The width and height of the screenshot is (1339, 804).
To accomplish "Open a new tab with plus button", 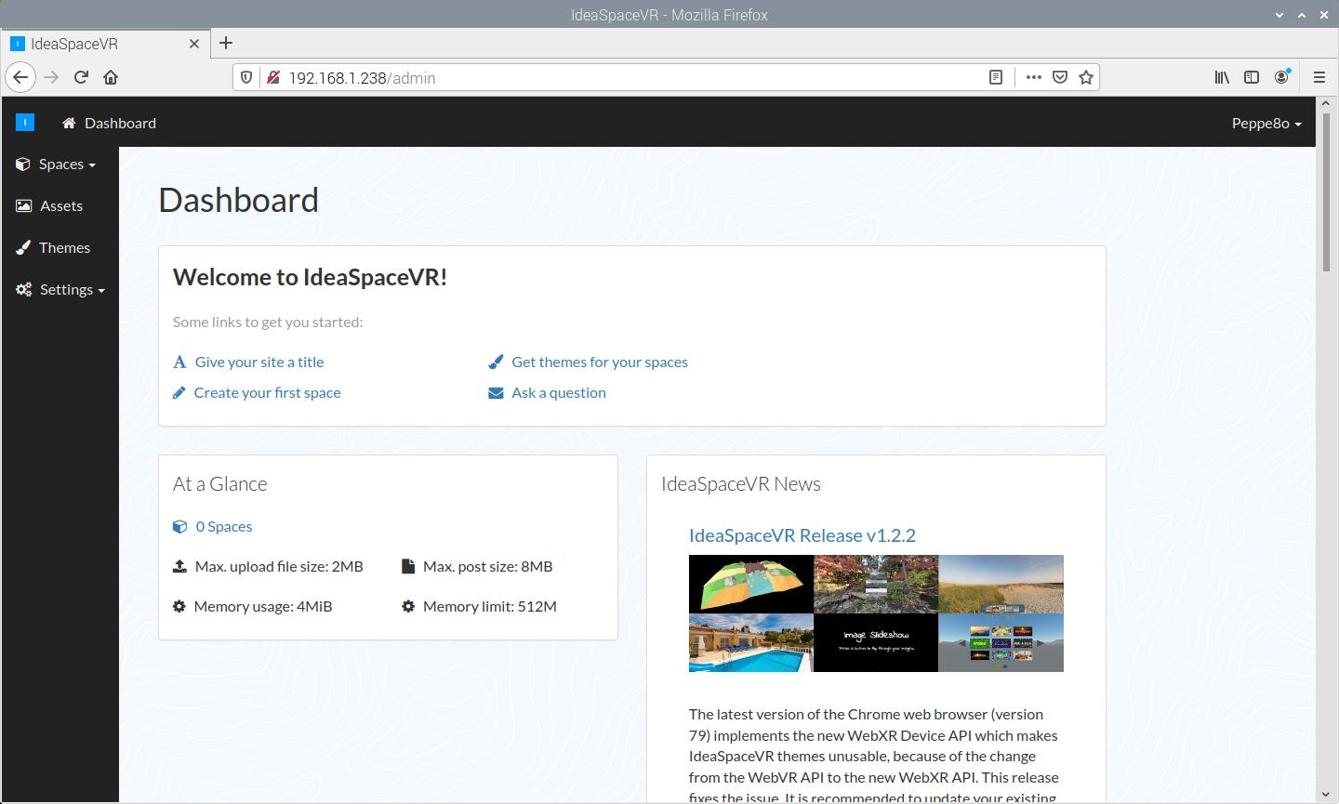I will point(226,43).
